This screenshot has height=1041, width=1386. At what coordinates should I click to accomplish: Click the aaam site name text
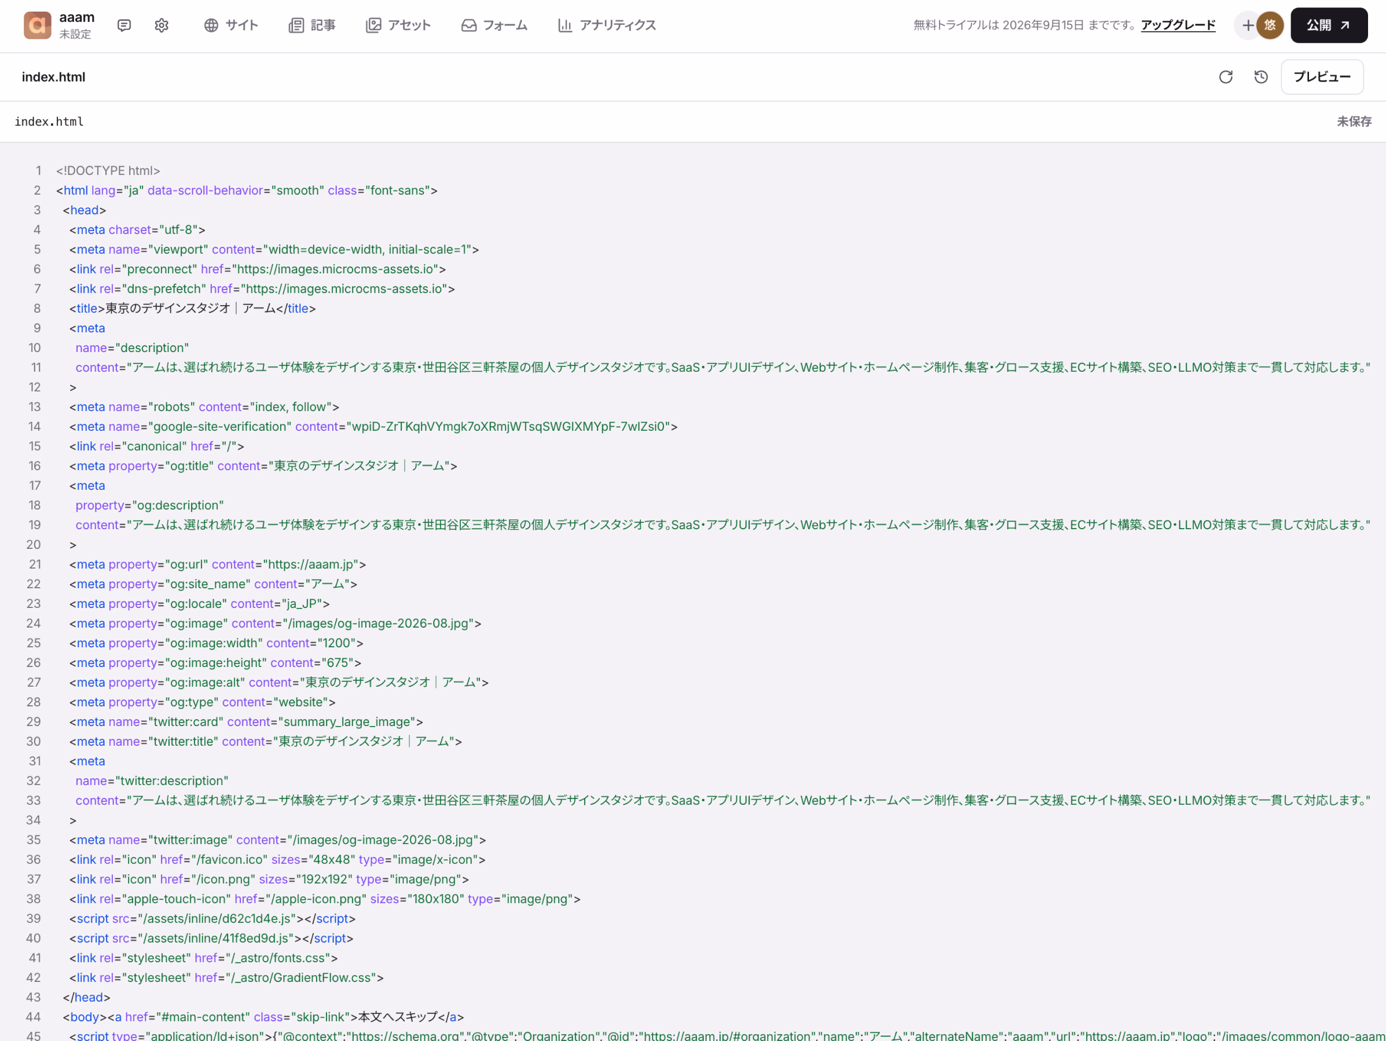76,17
